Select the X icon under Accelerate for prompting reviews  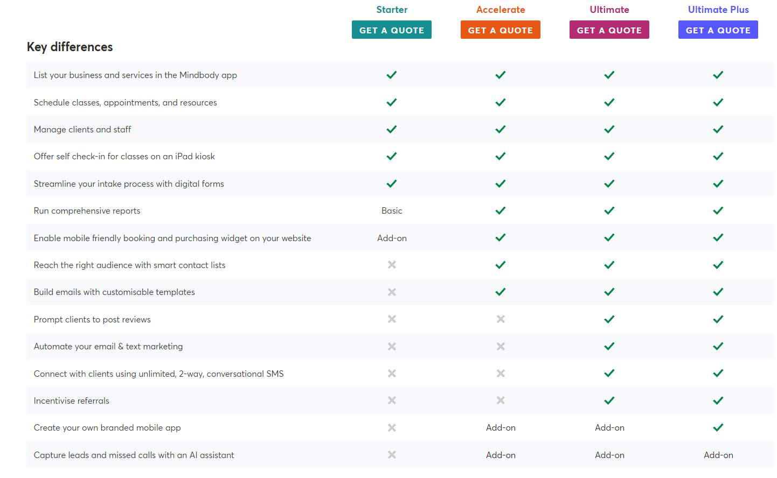pos(501,319)
